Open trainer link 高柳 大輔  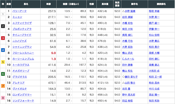tap(154, 53)
